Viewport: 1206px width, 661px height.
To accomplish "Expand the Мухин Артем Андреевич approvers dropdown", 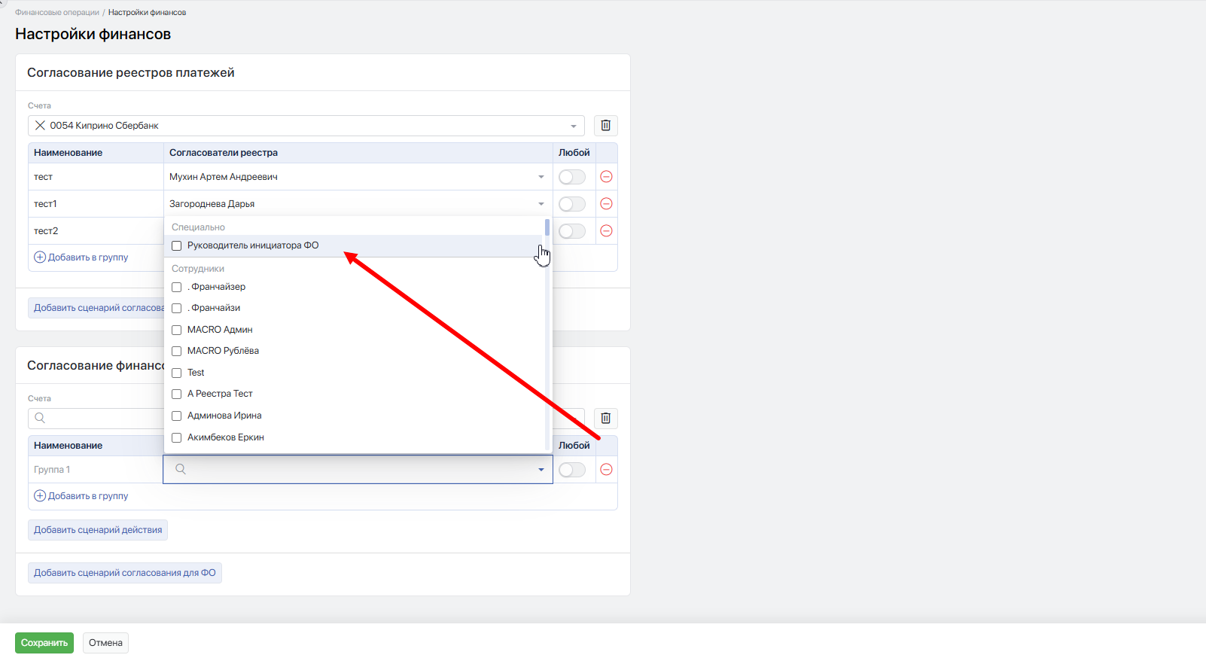I will [x=541, y=177].
